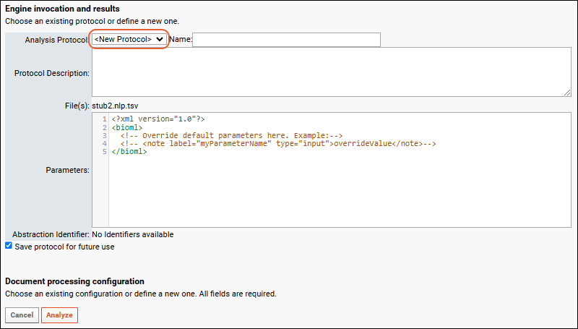Viewport: 578px width, 329px height.
Task: Click the 'Save protocol for future use' label text
Action: [x=64, y=247]
